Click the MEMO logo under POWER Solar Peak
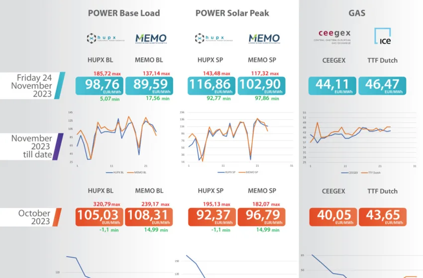423x278 pixels. 264,39
